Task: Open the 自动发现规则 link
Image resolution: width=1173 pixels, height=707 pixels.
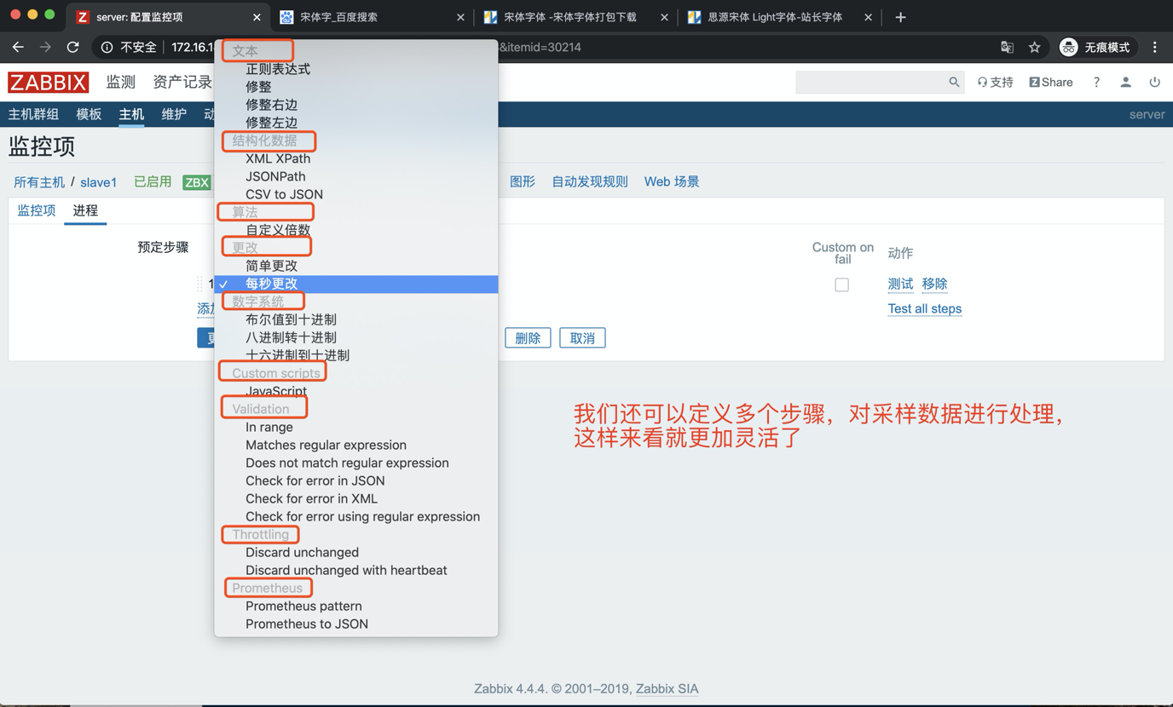Action: [x=590, y=181]
